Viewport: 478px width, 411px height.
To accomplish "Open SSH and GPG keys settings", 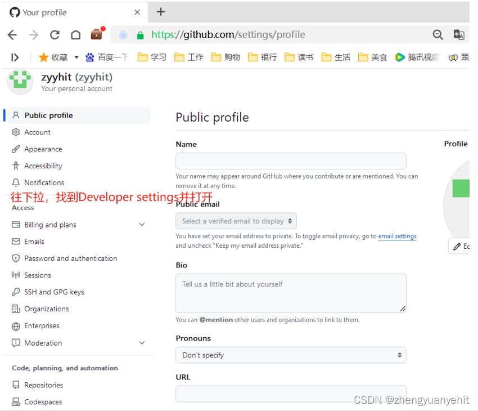I will coord(48,292).
